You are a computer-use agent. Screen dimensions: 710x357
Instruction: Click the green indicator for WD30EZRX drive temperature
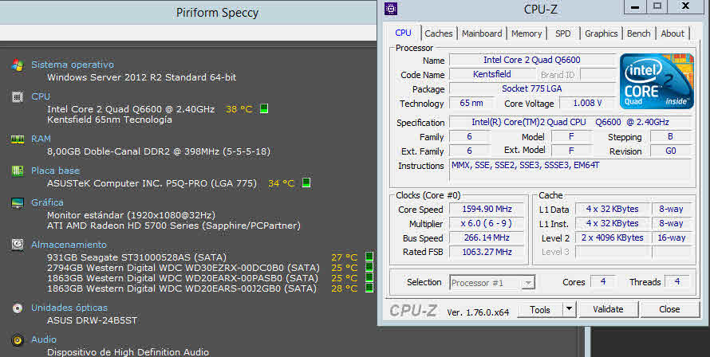[369, 267]
